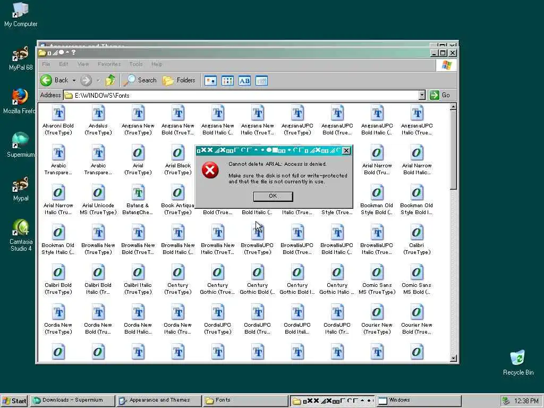This screenshot has width=544, height=408.
Task: Open My Computer desktop icon
Action: [21, 15]
